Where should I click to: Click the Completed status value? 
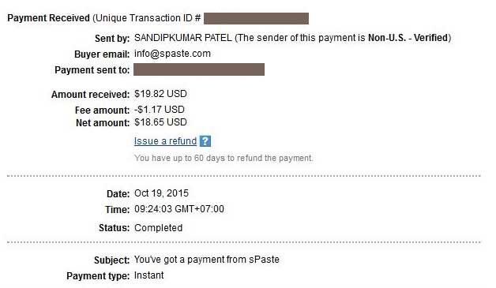click(x=158, y=228)
